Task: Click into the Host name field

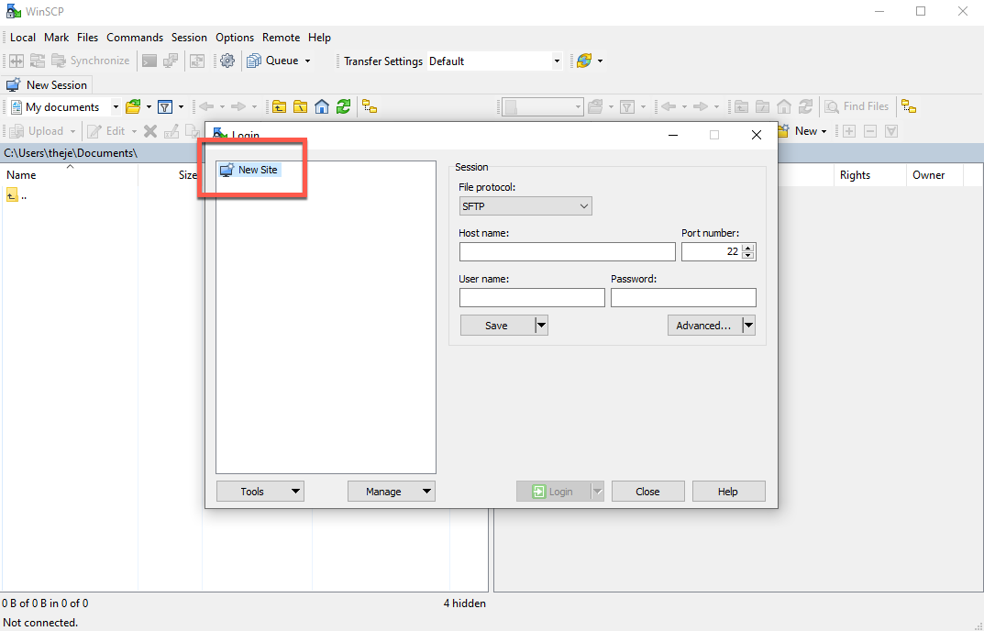Action: coord(568,252)
